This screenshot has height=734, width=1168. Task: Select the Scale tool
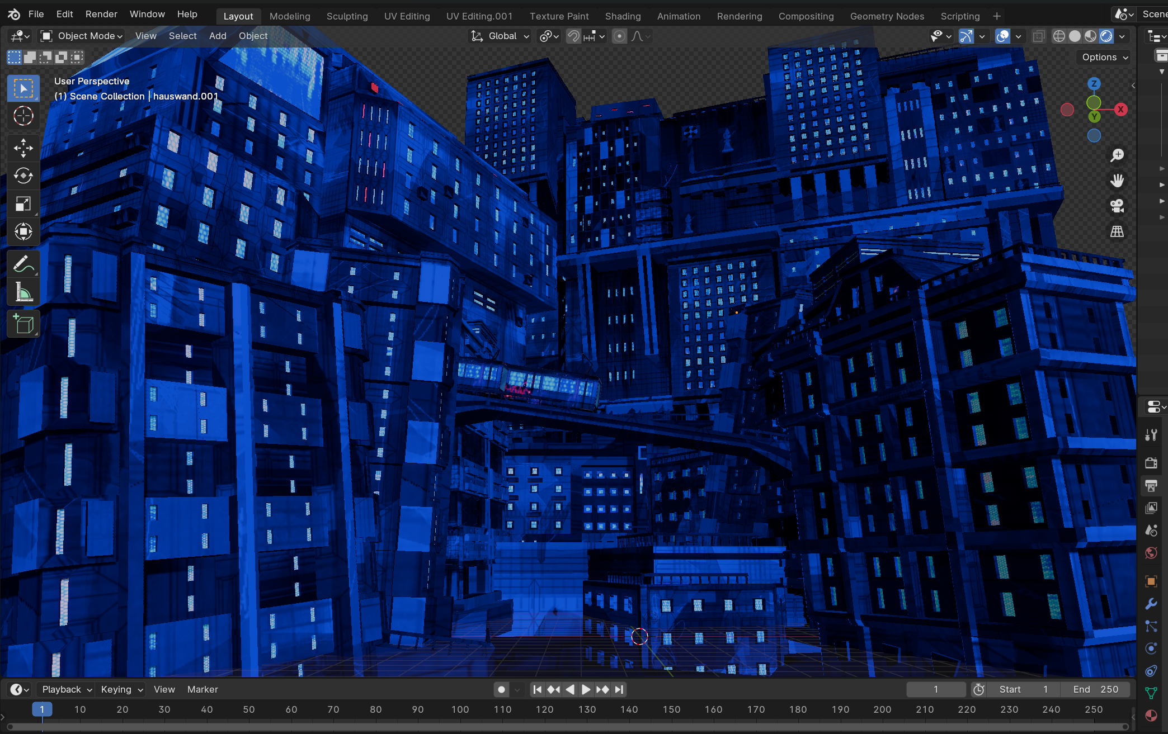(23, 204)
